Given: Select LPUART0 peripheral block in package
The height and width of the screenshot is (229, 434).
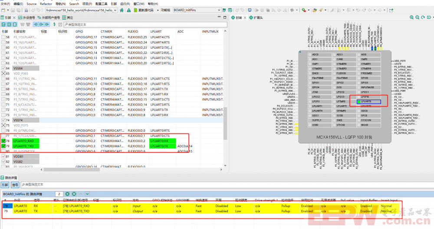Looking at the screenshot, I should [x=368, y=102].
